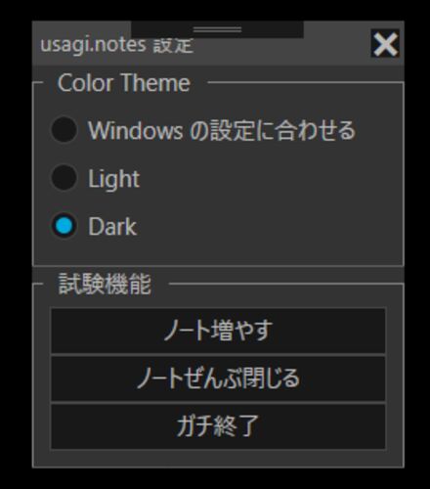The height and width of the screenshot is (489, 430).
Task: Close the usagi.notes settings window
Action: pyautogui.click(x=385, y=43)
